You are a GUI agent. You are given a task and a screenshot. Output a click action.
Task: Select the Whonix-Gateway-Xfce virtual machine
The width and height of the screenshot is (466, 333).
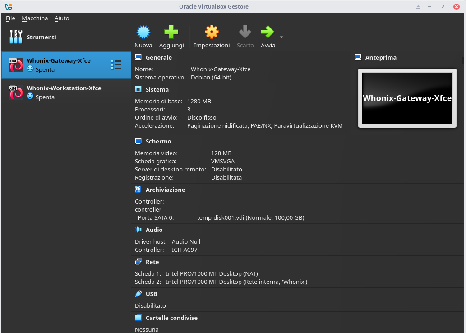pos(59,65)
